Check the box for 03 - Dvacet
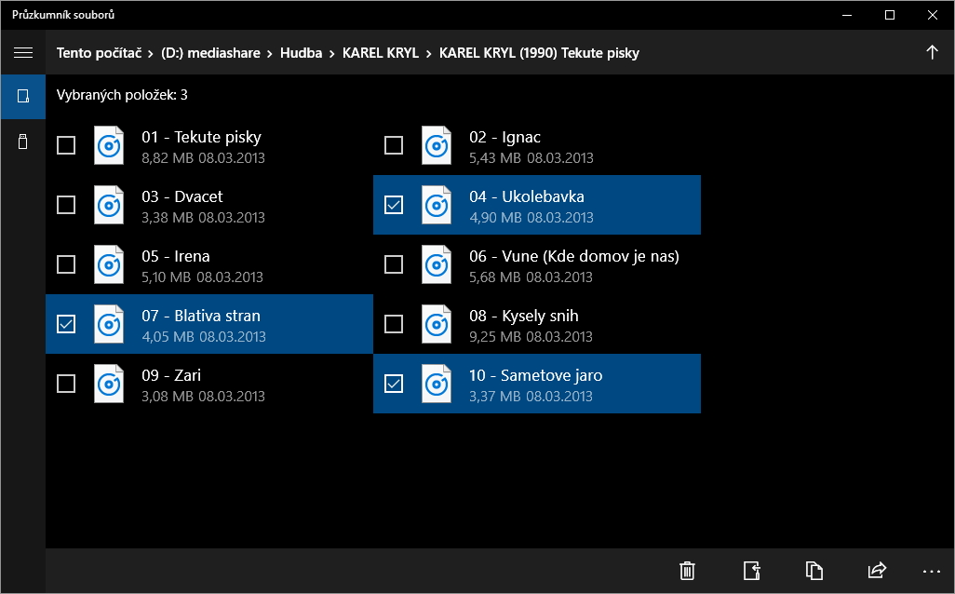This screenshot has height=594, width=955. point(66,206)
